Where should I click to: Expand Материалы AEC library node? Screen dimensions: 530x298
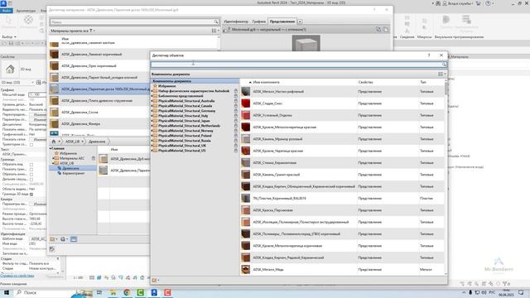coord(53,158)
